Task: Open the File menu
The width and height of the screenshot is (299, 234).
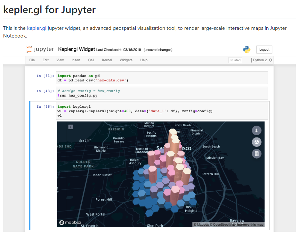Action: [32, 60]
